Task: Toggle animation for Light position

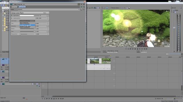Action: [48, 18]
